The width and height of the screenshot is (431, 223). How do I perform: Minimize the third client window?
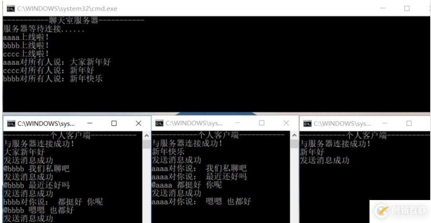pyautogui.click(x=385, y=124)
